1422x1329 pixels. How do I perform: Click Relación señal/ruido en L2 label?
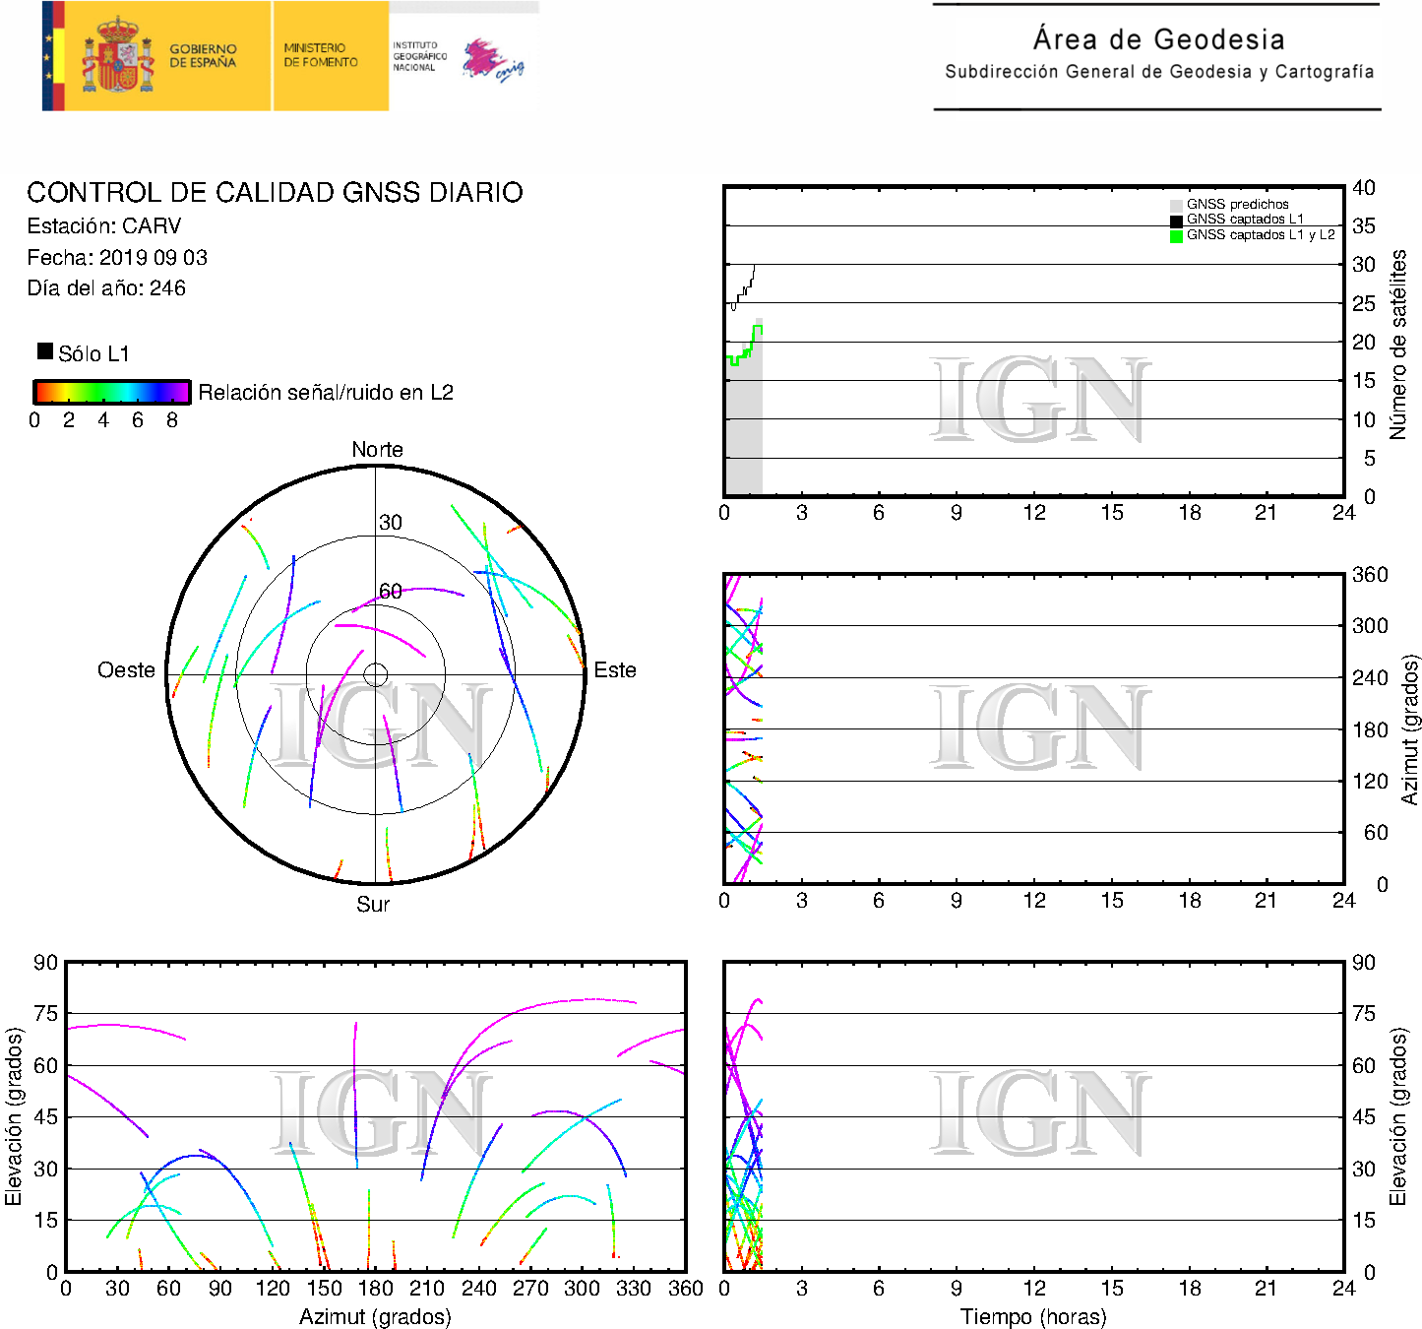[x=326, y=393]
